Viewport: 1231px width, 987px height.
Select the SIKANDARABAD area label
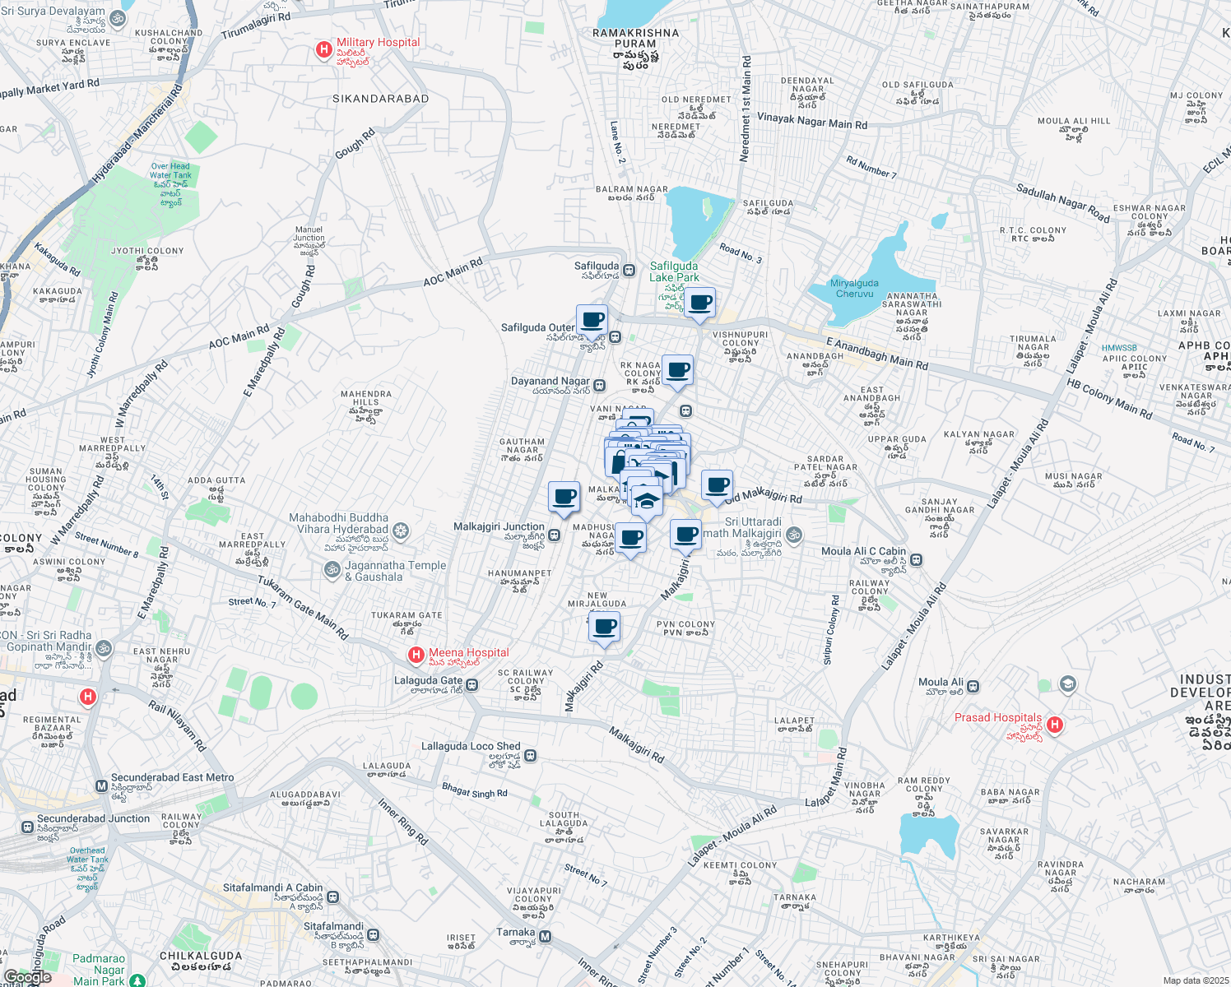point(381,99)
